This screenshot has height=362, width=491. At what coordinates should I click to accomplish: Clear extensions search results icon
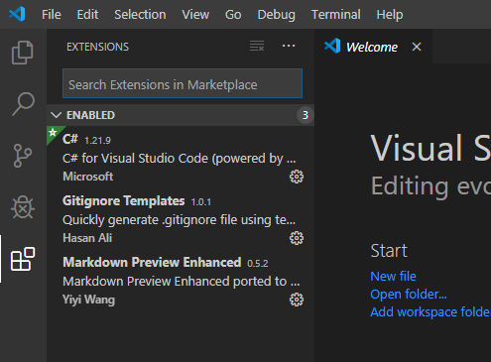click(257, 46)
